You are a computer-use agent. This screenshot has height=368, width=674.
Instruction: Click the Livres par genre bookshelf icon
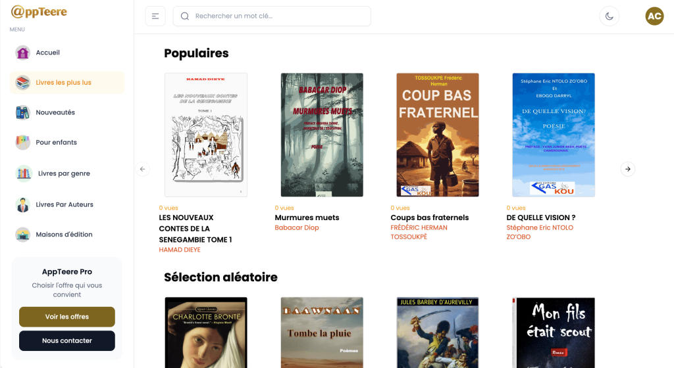pyautogui.click(x=24, y=173)
